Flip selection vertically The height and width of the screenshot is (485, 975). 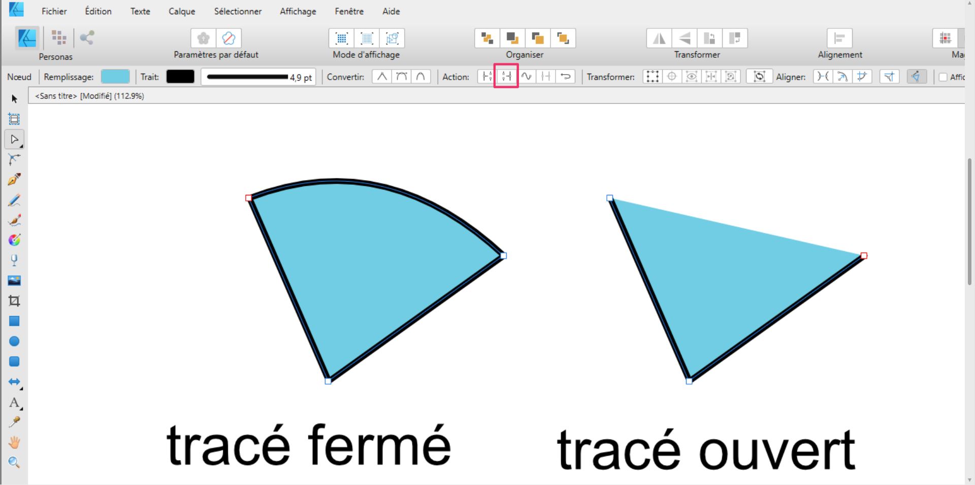[x=685, y=38]
